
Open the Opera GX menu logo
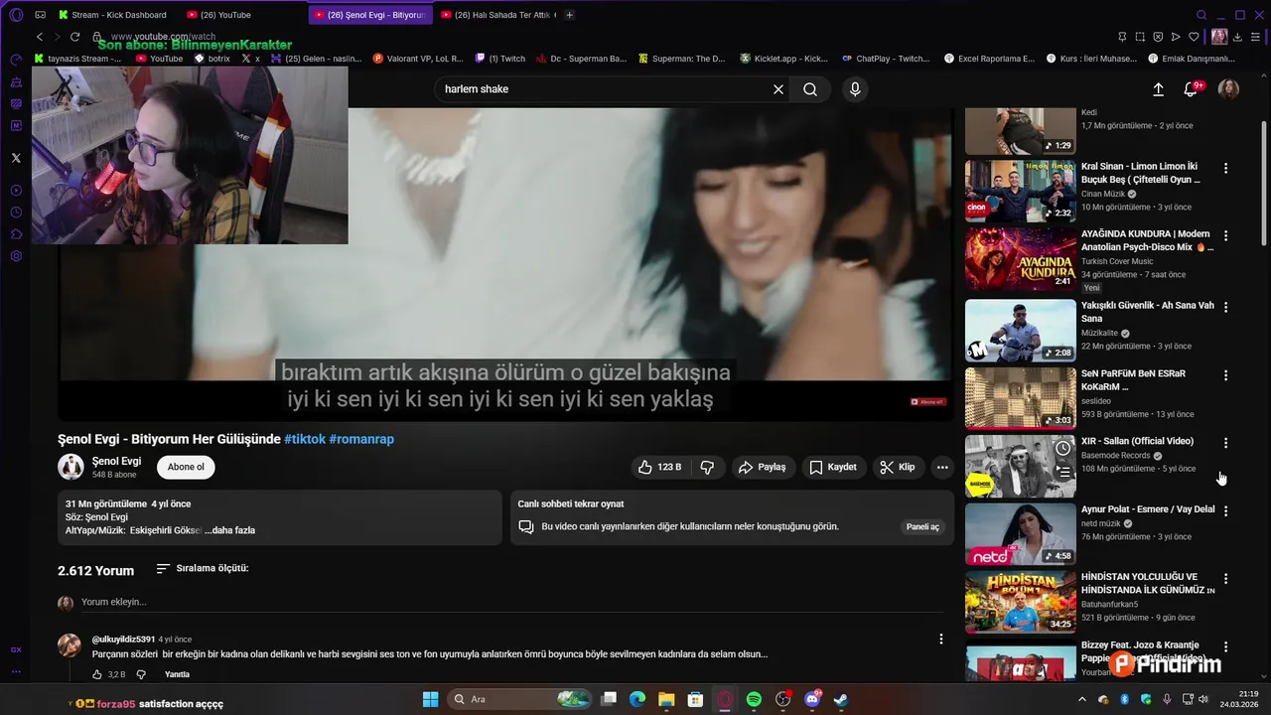pyautogui.click(x=16, y=15)
